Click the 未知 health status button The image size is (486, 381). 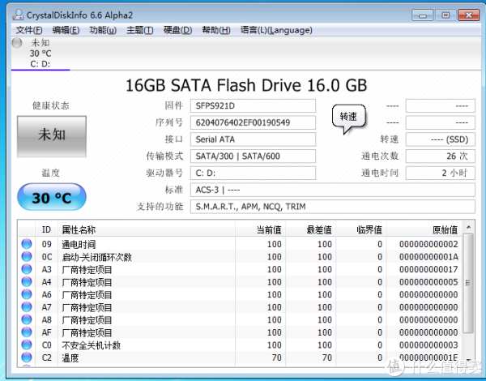52,136
